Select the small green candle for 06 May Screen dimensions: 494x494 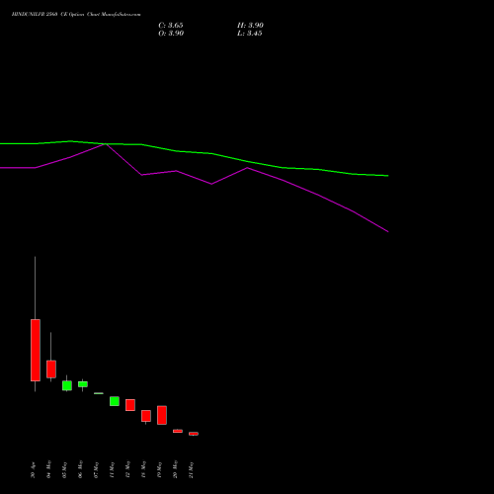(x=83, y=384)
